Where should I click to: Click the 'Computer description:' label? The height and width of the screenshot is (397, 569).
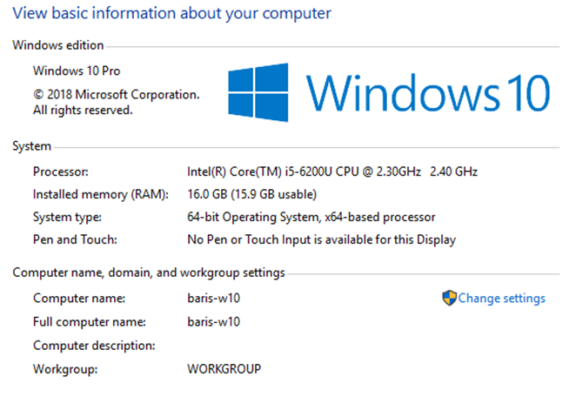click(94, 346)
